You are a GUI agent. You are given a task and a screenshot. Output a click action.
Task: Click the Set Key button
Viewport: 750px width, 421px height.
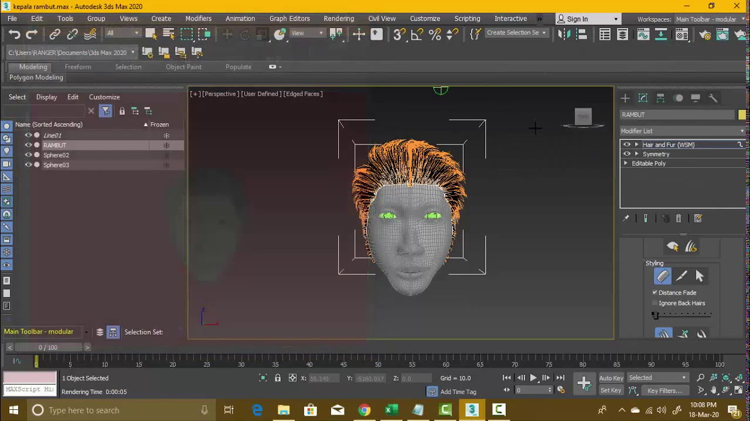(611, 391)
